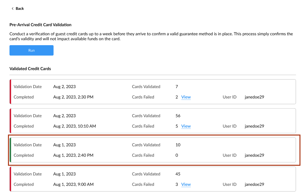Select completed time Aug 2, 2023, 10:10 AM
This screenshot has width=303, height=195.
(75, 126)
